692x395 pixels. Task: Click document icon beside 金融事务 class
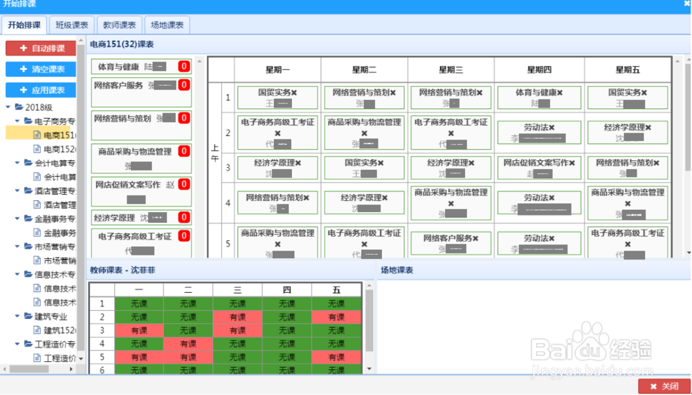pyautogui.click(x=37, y=232)
